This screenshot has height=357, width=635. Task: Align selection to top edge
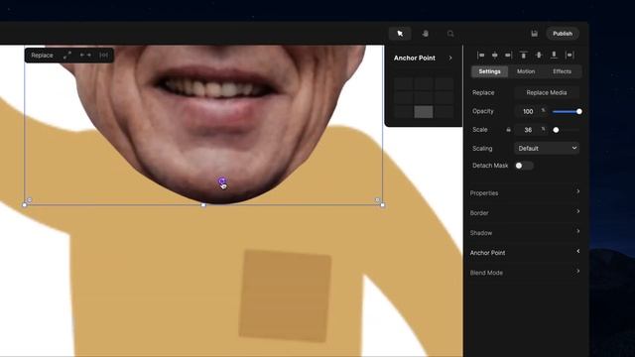[x=524, y=56]
